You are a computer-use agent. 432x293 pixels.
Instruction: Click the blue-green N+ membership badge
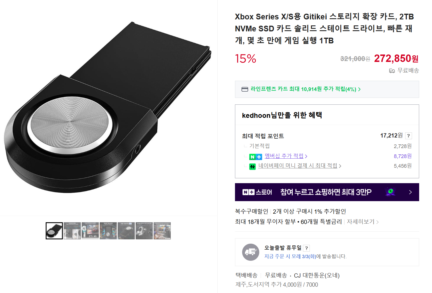[x=256, y=157]
